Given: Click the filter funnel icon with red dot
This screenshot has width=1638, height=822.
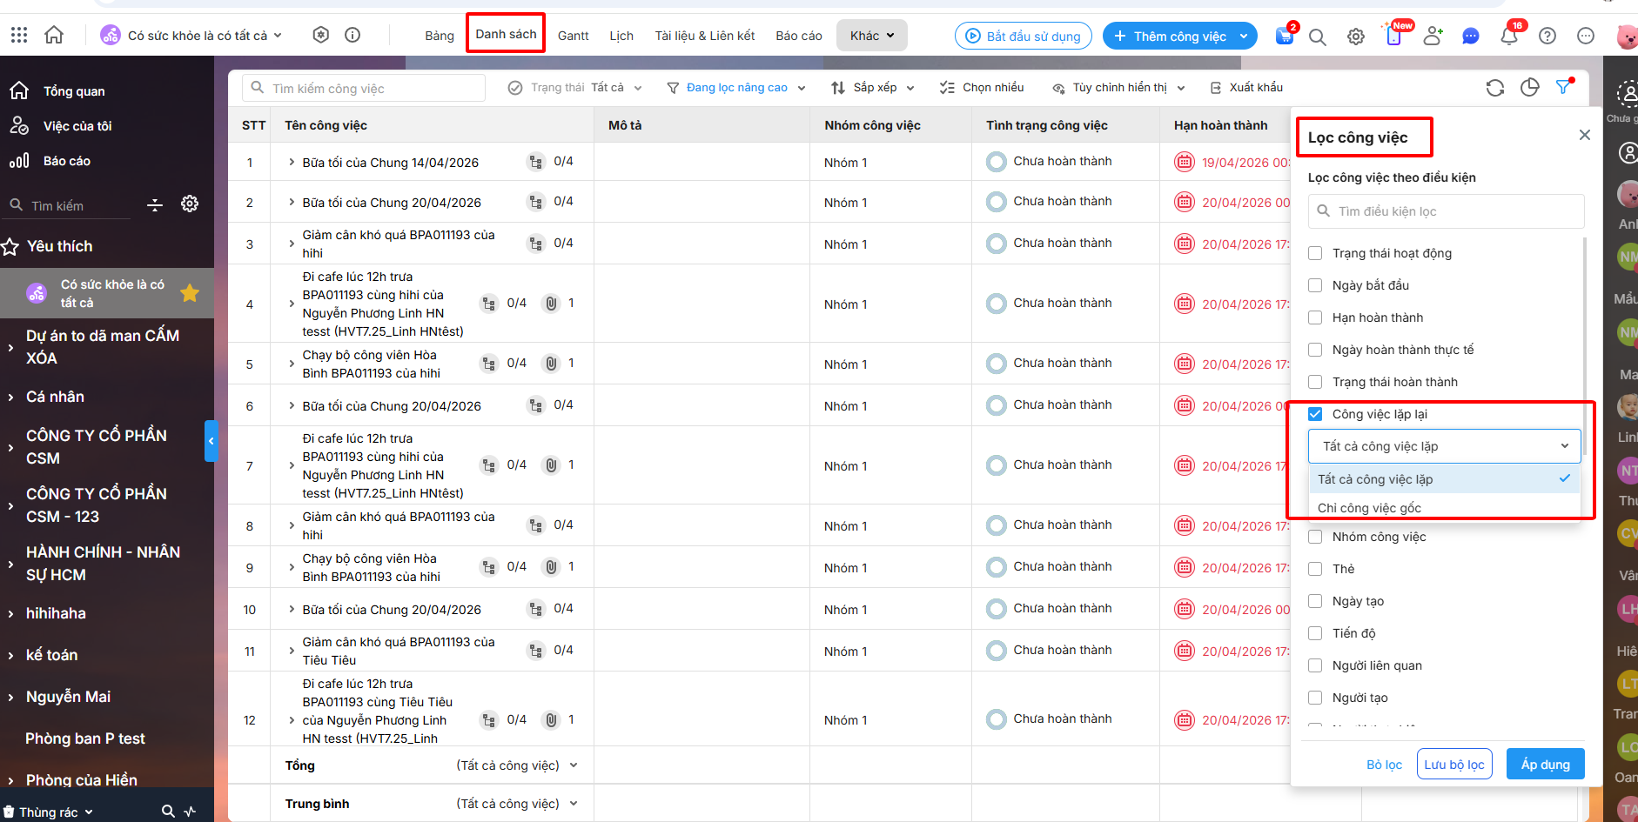Looking at the screenshot, I should [x=1564, y=87].
